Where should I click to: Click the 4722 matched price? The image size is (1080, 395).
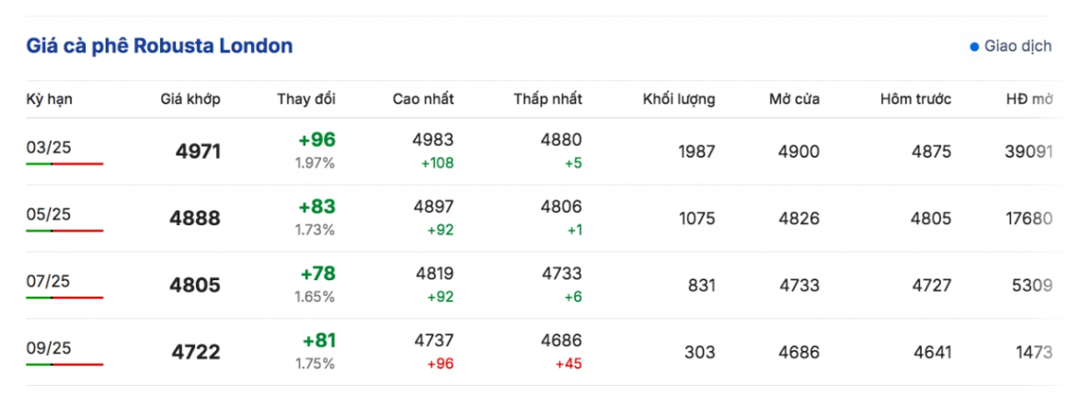point(196,353)
